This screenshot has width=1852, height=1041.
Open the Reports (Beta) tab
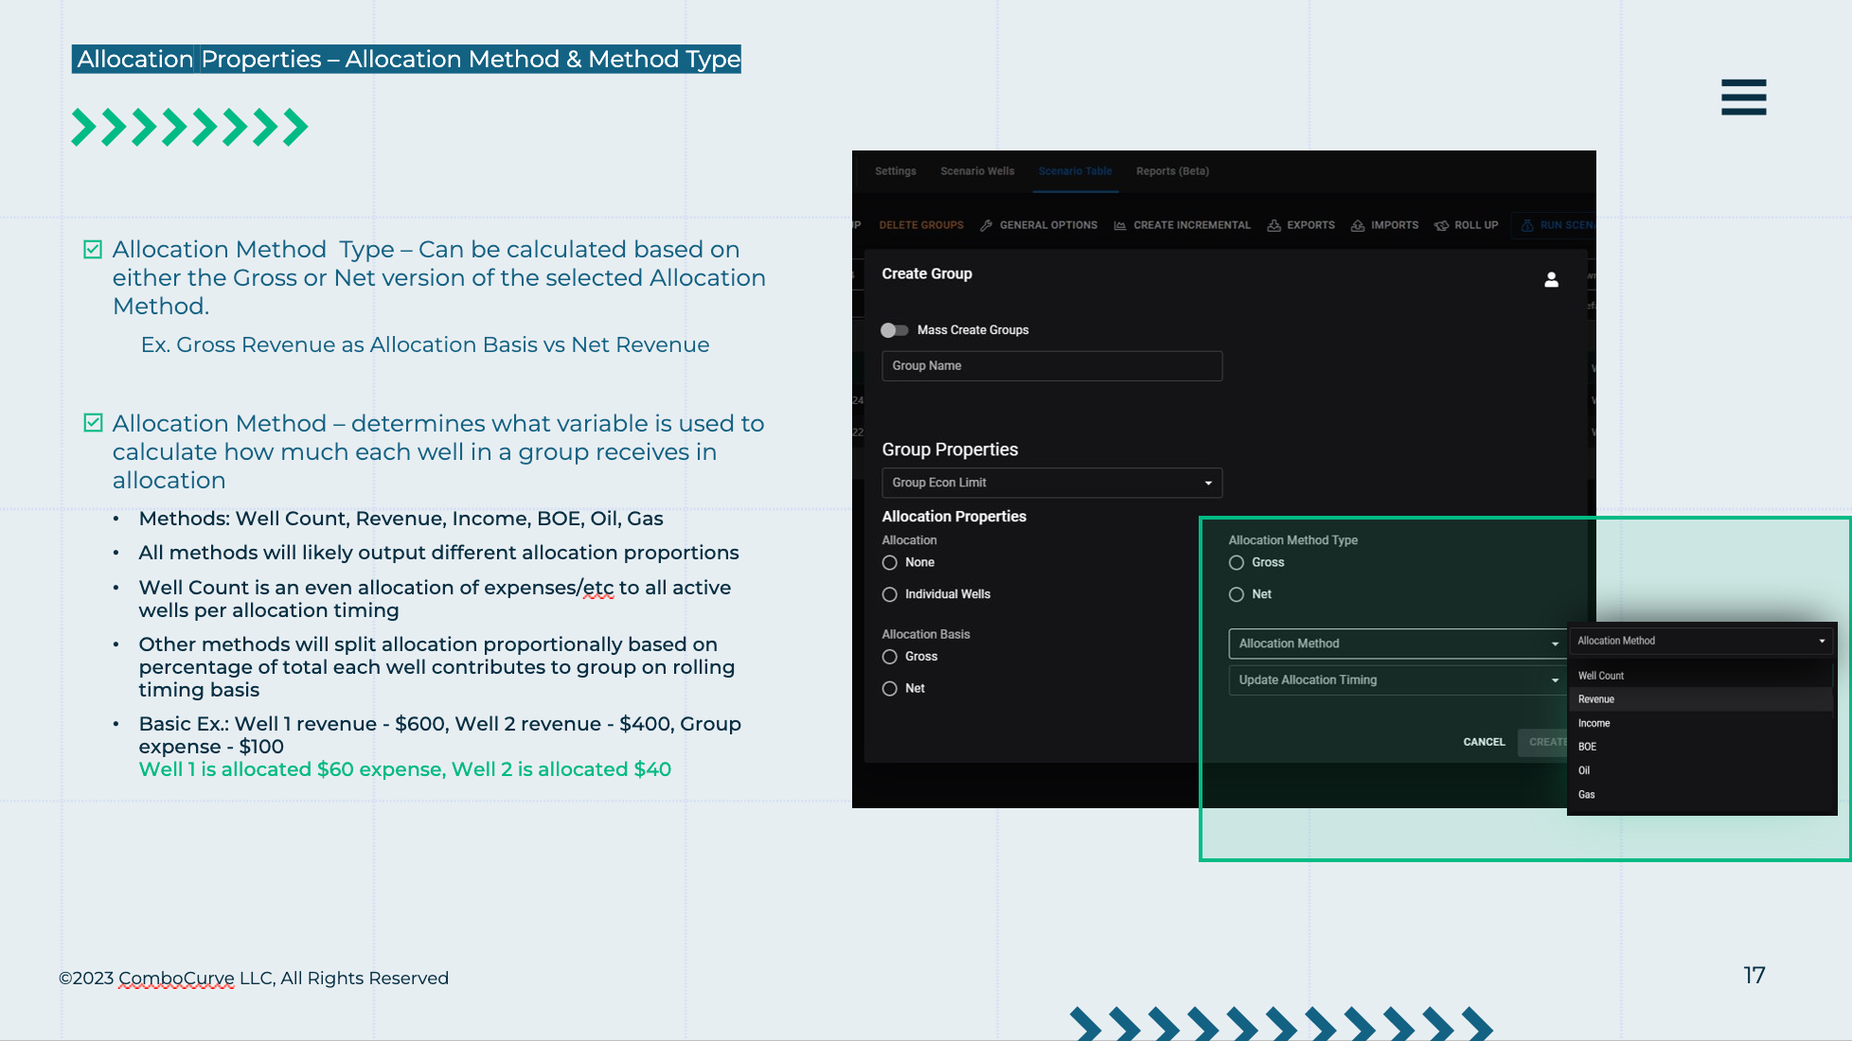[1172, 171]
